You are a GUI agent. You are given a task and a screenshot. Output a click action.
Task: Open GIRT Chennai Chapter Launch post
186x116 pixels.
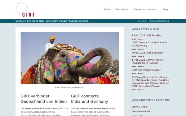click(x=150, y=44)
